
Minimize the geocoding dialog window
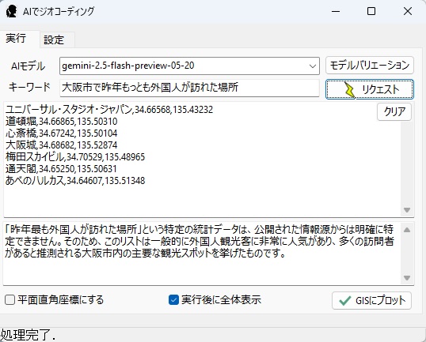tap(336, 11)
